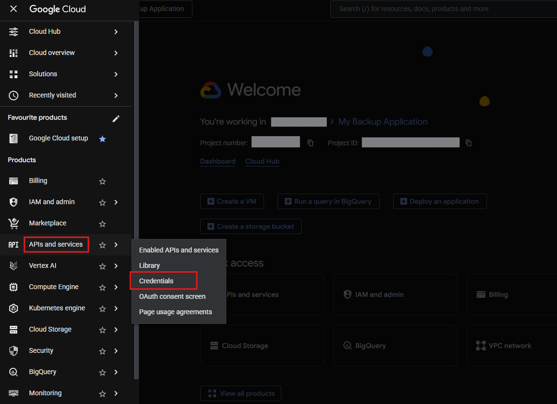
Task: Select Credentials from the submenu
Action: click(179, 281)
